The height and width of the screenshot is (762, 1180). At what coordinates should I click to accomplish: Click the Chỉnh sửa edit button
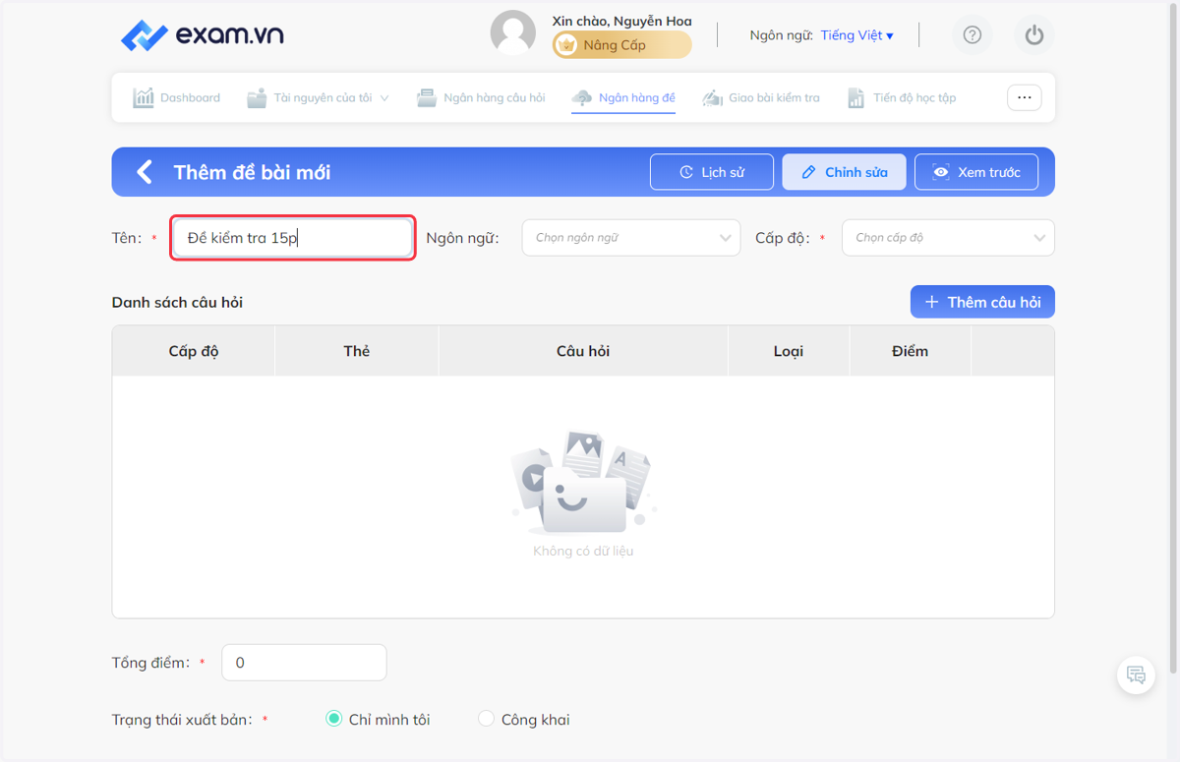844,172
